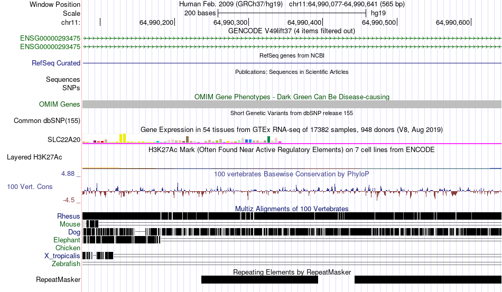Click the SNPs track label
Screen dimensions: 502x292
[x=71, y=88]
